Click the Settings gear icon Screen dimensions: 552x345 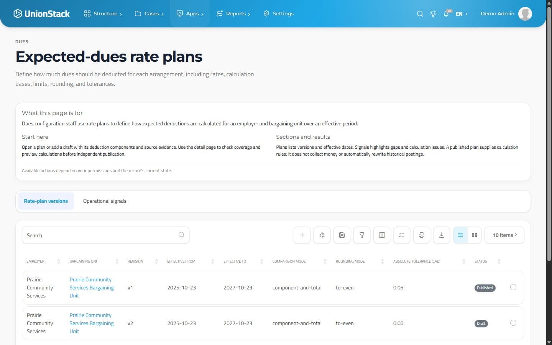(x=266, y=13)
